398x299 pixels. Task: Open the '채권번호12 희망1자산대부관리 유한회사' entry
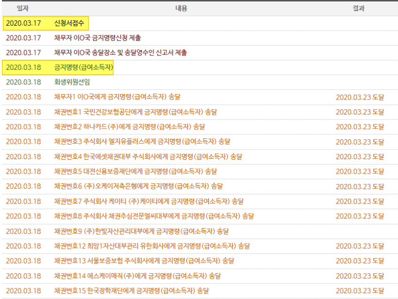tap(152, 246)
